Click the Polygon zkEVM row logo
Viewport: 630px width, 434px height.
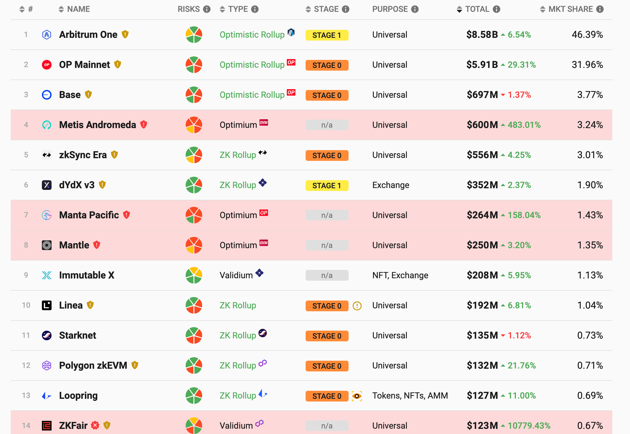[x=47, y=365]
